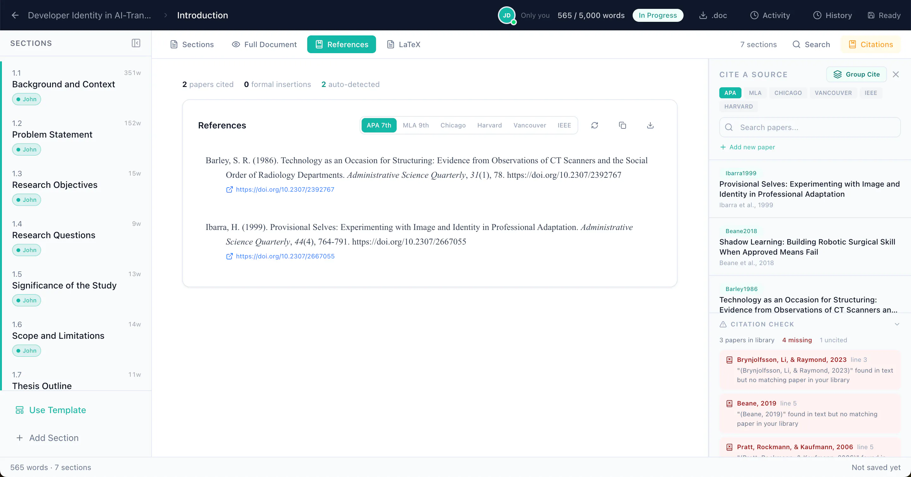Collapse the Citation Check section chevron
Screen dimensions: 911x477
pos(897,324)
